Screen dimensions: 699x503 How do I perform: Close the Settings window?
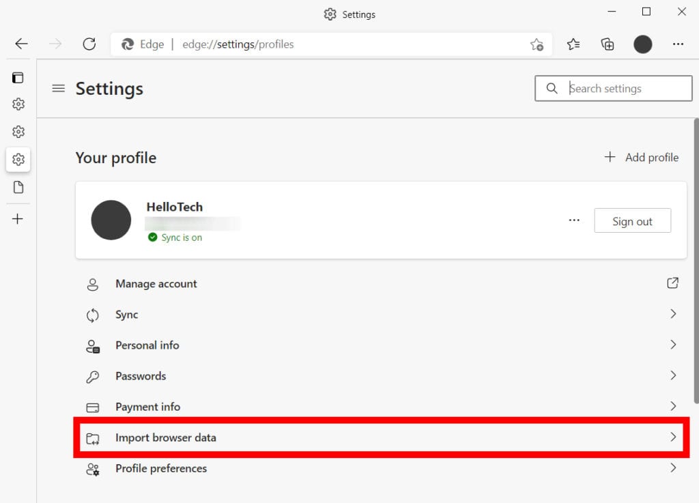[682, 12]
